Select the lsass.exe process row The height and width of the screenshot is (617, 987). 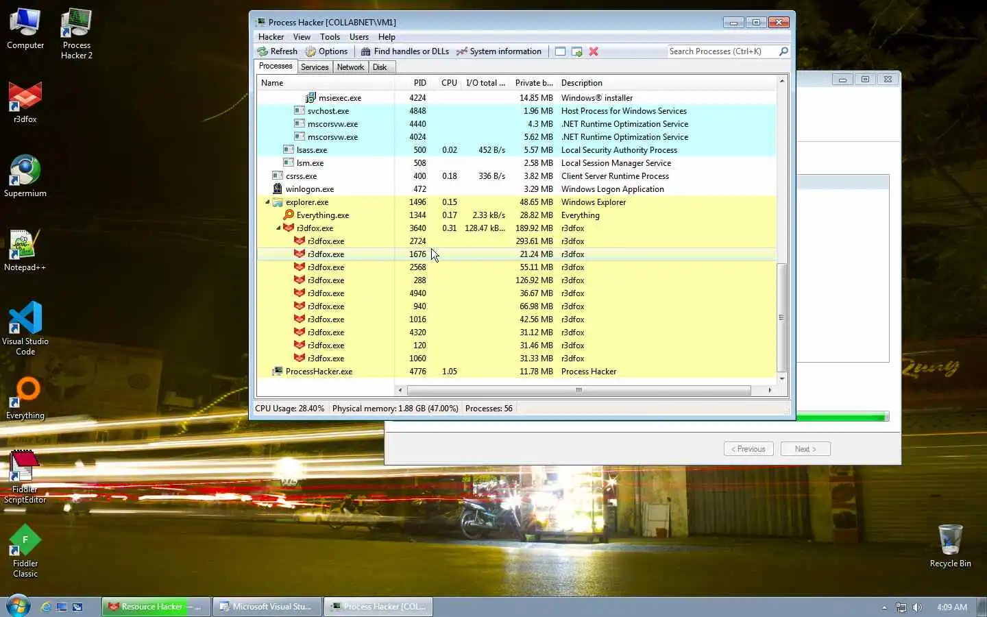[517, 150]
